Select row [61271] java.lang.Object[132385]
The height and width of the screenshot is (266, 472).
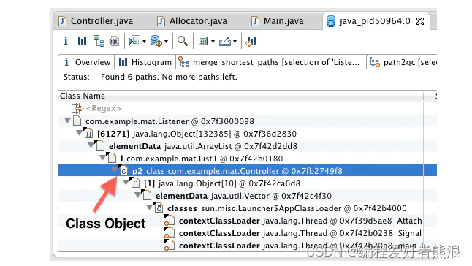248,134
